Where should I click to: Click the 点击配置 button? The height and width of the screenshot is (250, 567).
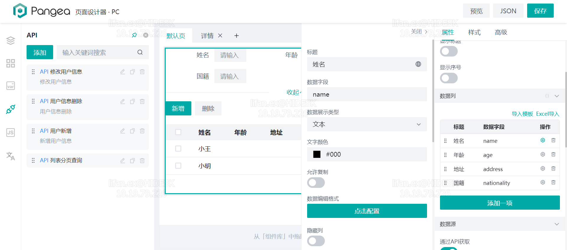(x=367, y=211)
